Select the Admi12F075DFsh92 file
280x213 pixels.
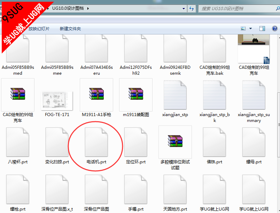tap(136, 48)
